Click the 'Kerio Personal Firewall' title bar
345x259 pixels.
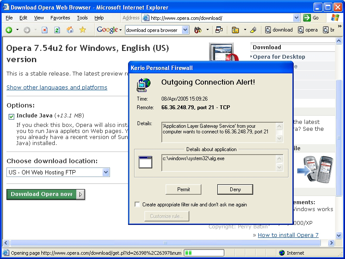(211, 68)
